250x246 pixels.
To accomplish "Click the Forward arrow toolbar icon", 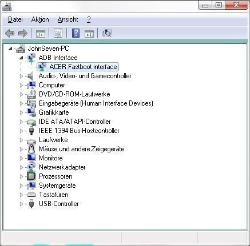I will (x=23, y=34).
